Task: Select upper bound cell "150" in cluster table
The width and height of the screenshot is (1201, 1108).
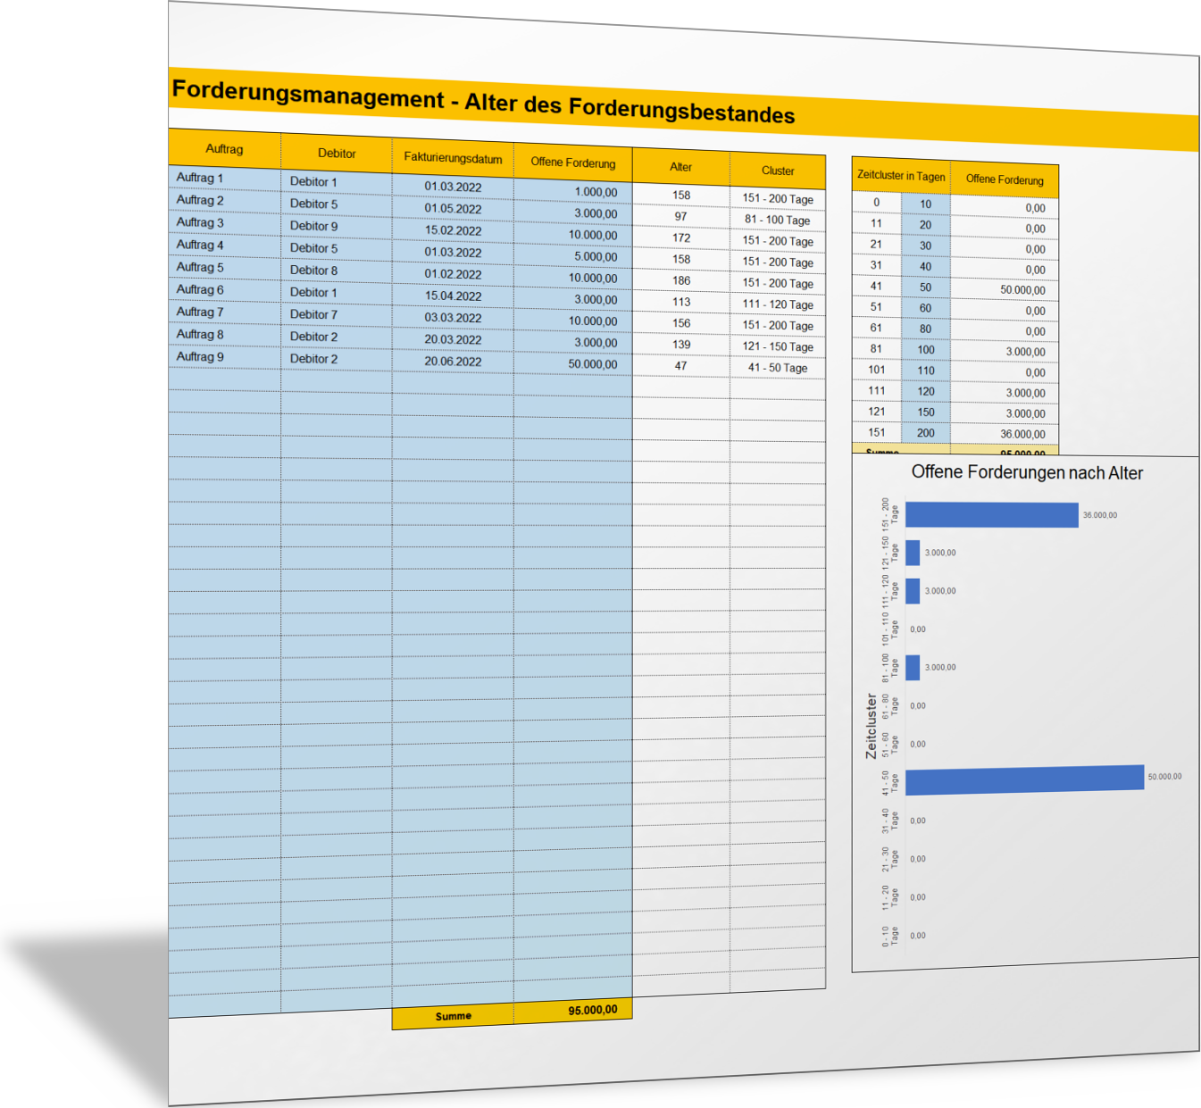Action: pos(926,412)
